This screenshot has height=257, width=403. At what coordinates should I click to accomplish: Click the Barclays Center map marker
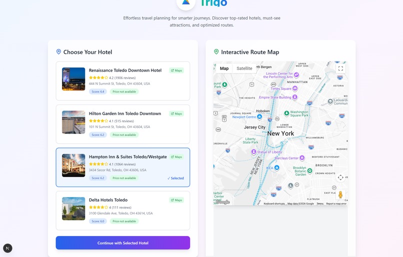pyautogui.click(x=302, y=158)
